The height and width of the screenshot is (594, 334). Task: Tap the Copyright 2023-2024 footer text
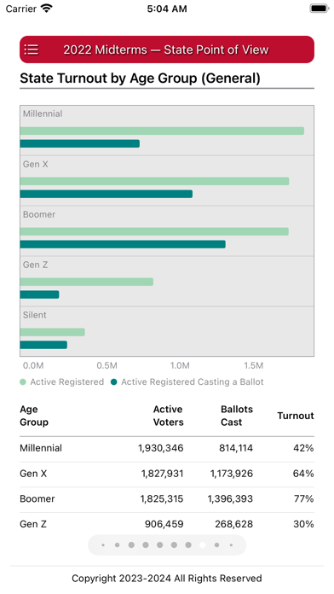pos(167,579)
